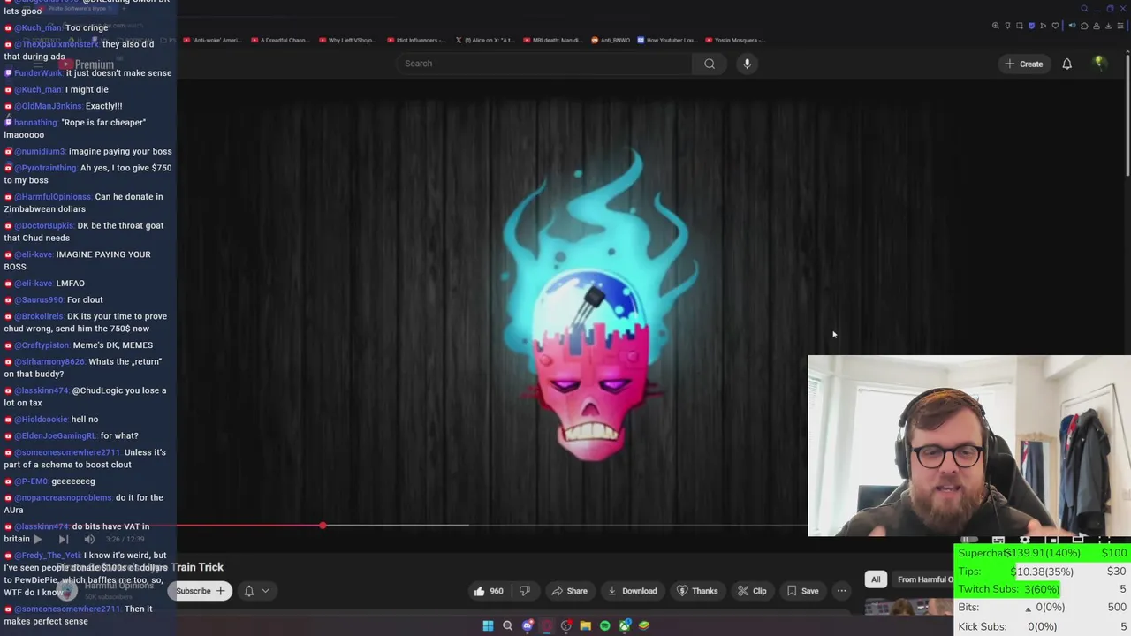Click the Harmful Opinions channel avatar
This screenshot has width=1131, height=636.
pos(66,590)
